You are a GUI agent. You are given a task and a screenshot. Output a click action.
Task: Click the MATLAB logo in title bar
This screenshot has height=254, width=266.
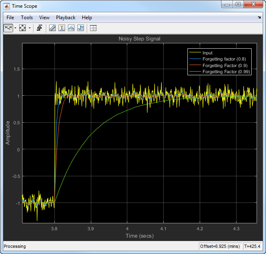(7, 6)
